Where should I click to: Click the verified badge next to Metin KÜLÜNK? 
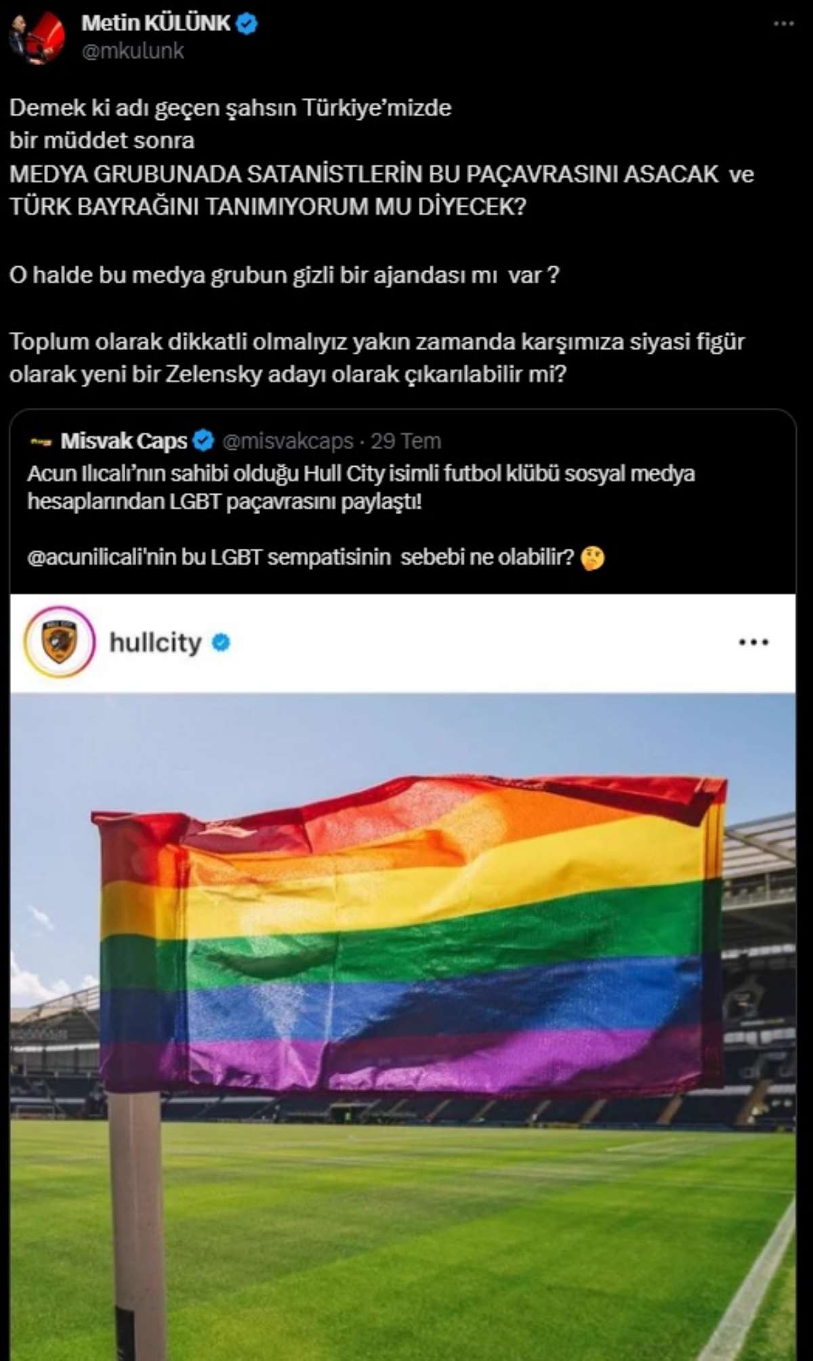[x=247, y=24]
